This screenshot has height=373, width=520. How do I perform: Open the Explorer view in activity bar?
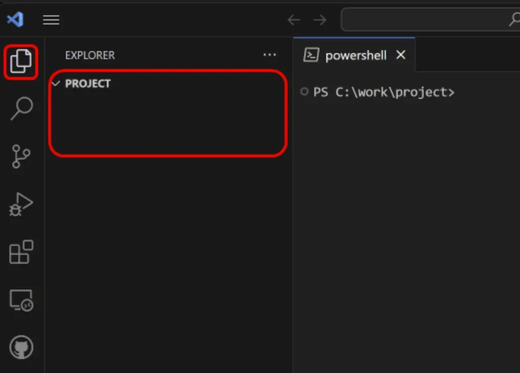tap(21, 62)
